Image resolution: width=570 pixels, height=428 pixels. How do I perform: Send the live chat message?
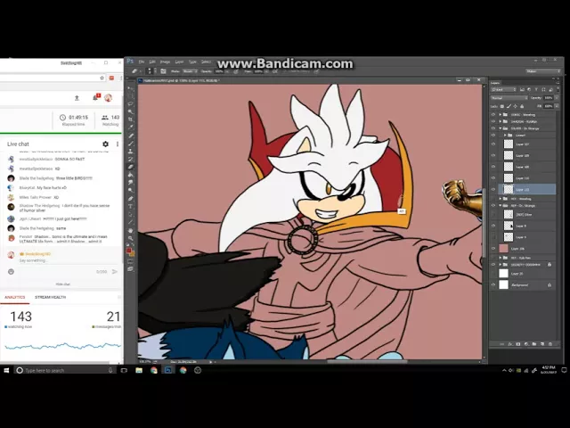[115, 271]
